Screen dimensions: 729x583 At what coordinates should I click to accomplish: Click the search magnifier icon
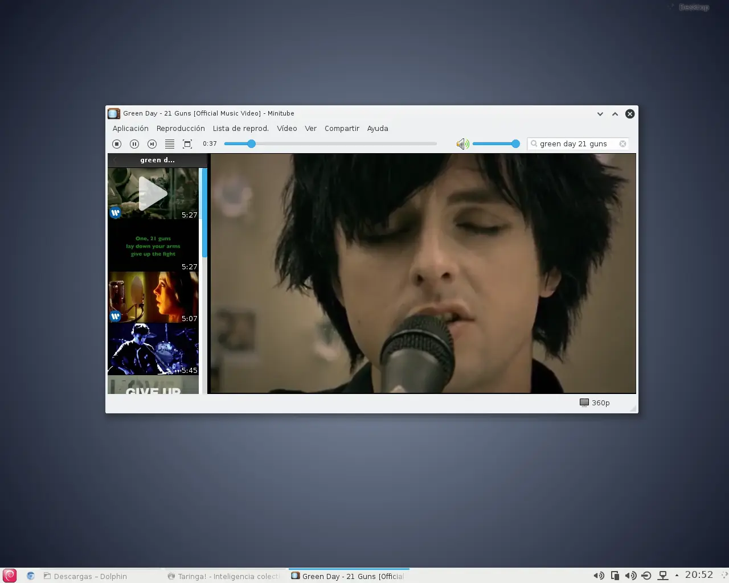coord(534,144)
